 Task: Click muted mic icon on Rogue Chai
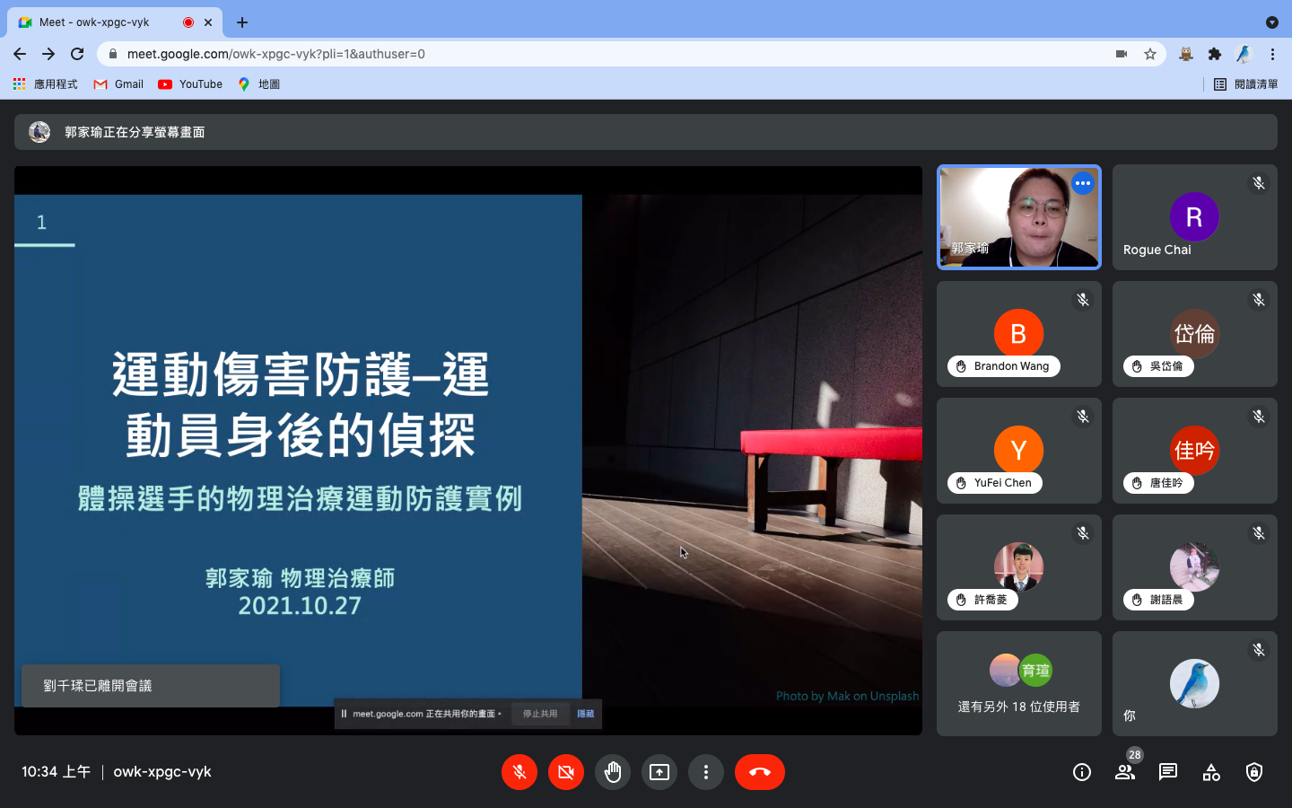click(1259, 183)
